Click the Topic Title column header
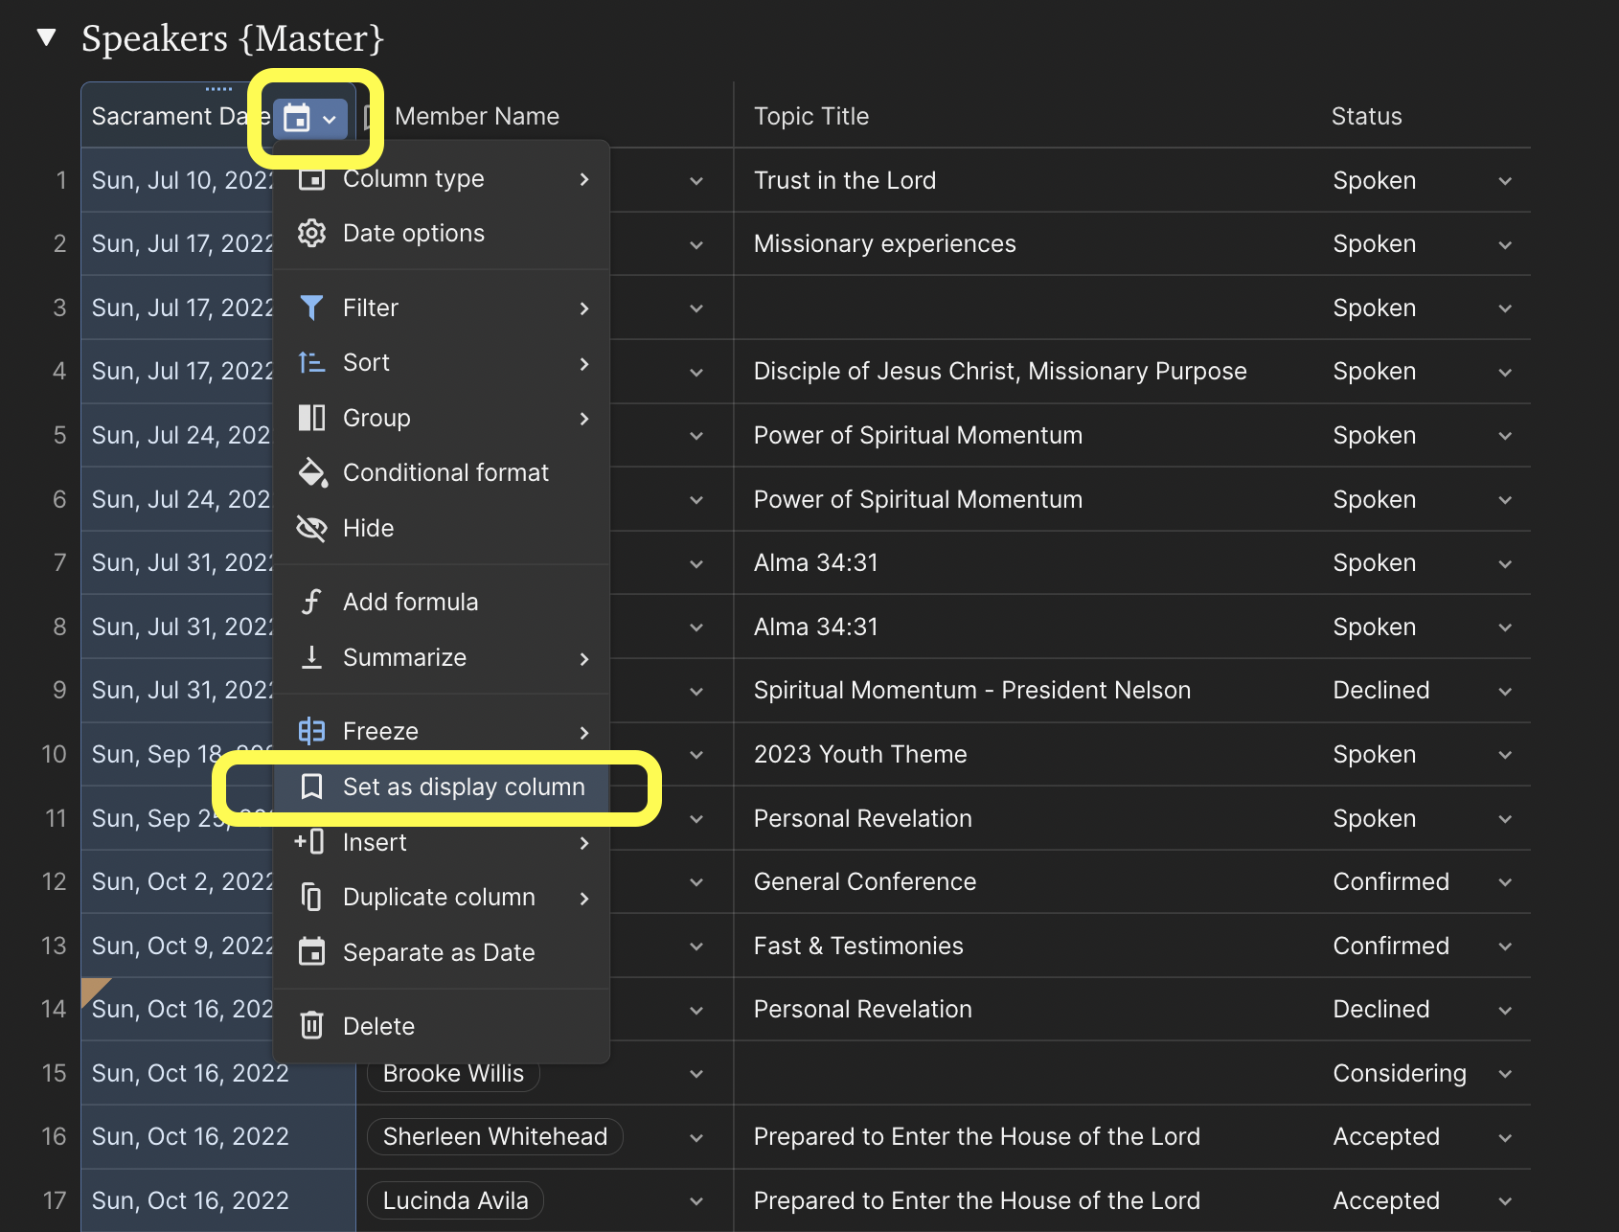 (811, 116)
